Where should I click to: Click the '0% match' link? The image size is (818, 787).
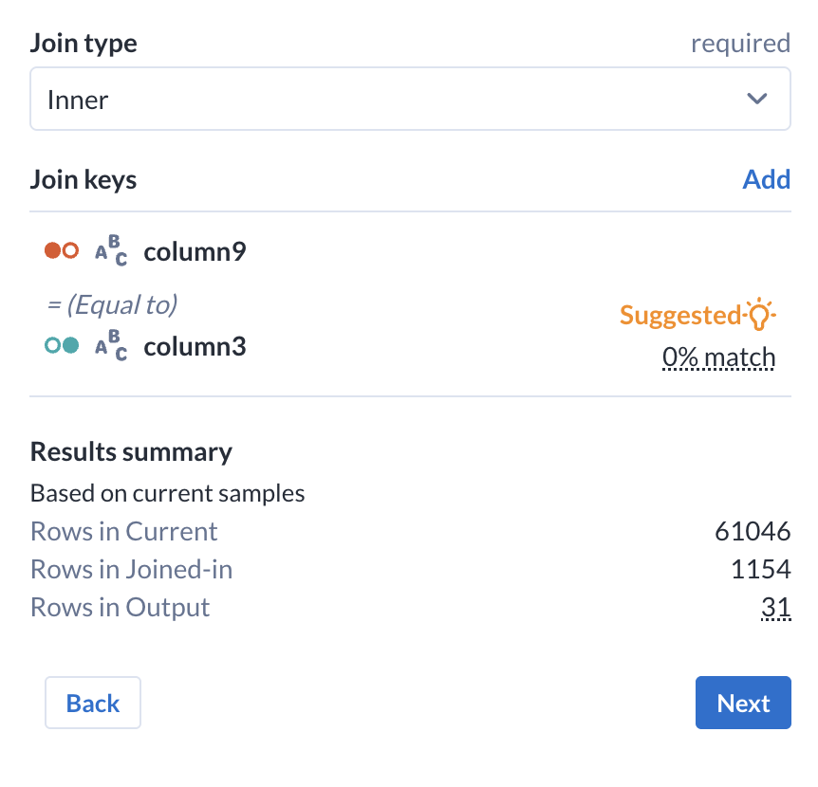point(718,358)
